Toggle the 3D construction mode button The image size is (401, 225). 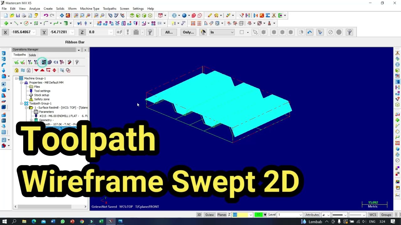coord(199,215)
